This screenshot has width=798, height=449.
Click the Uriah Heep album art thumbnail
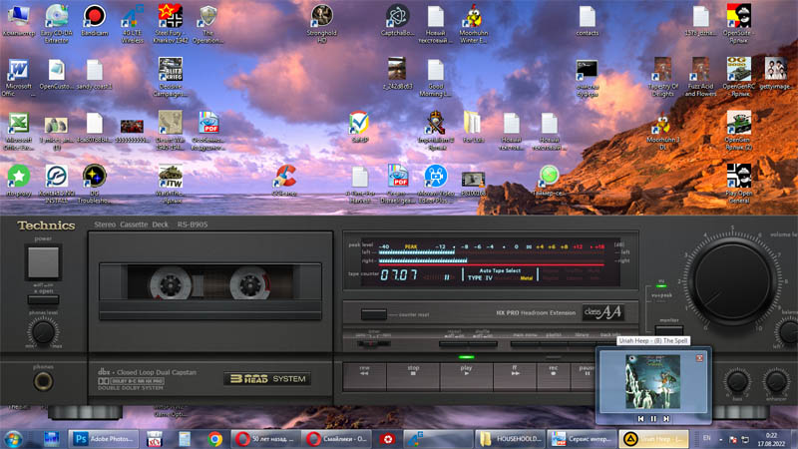coord(652,382)
